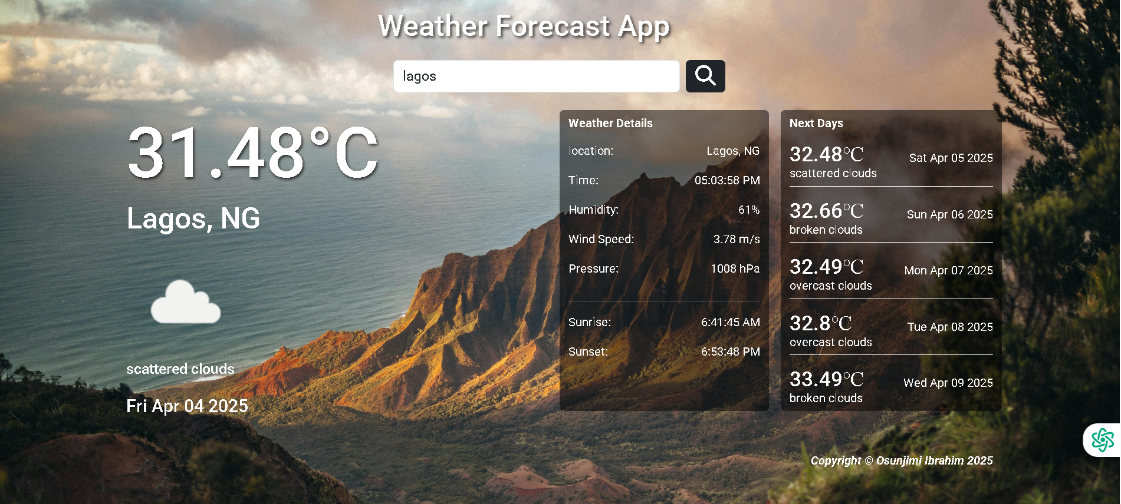Click the 6:53:48 PM sunset time
1121x504 pixels.
tap(730, 352)
